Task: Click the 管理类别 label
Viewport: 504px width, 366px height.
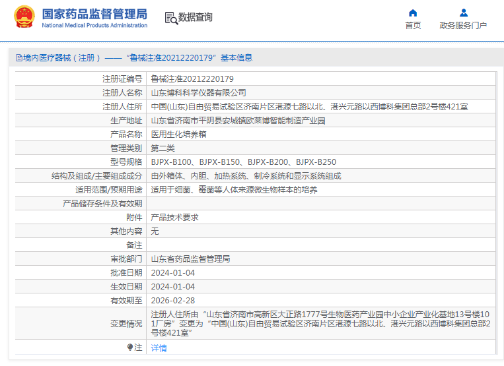Action: tap(126, 148)
